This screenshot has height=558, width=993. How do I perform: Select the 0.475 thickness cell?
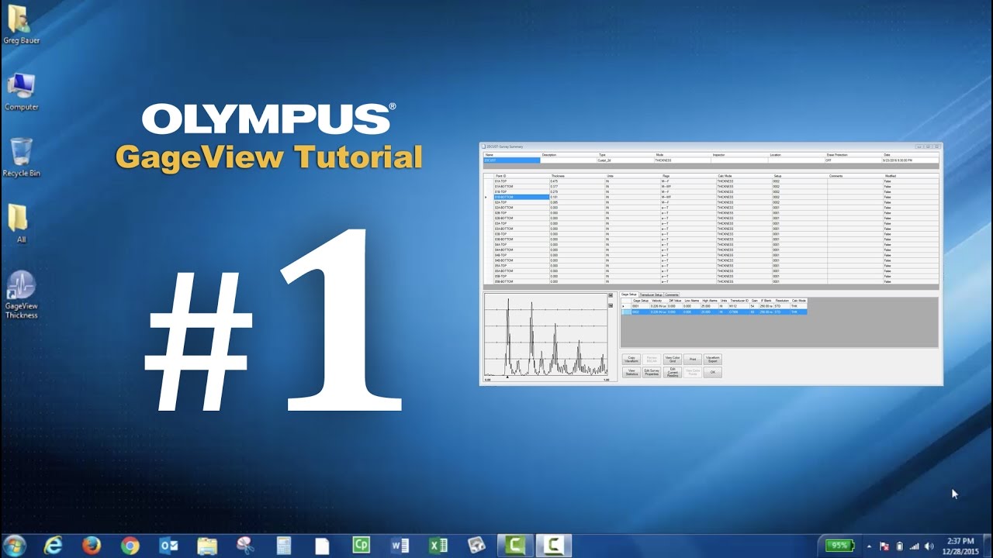577,181
